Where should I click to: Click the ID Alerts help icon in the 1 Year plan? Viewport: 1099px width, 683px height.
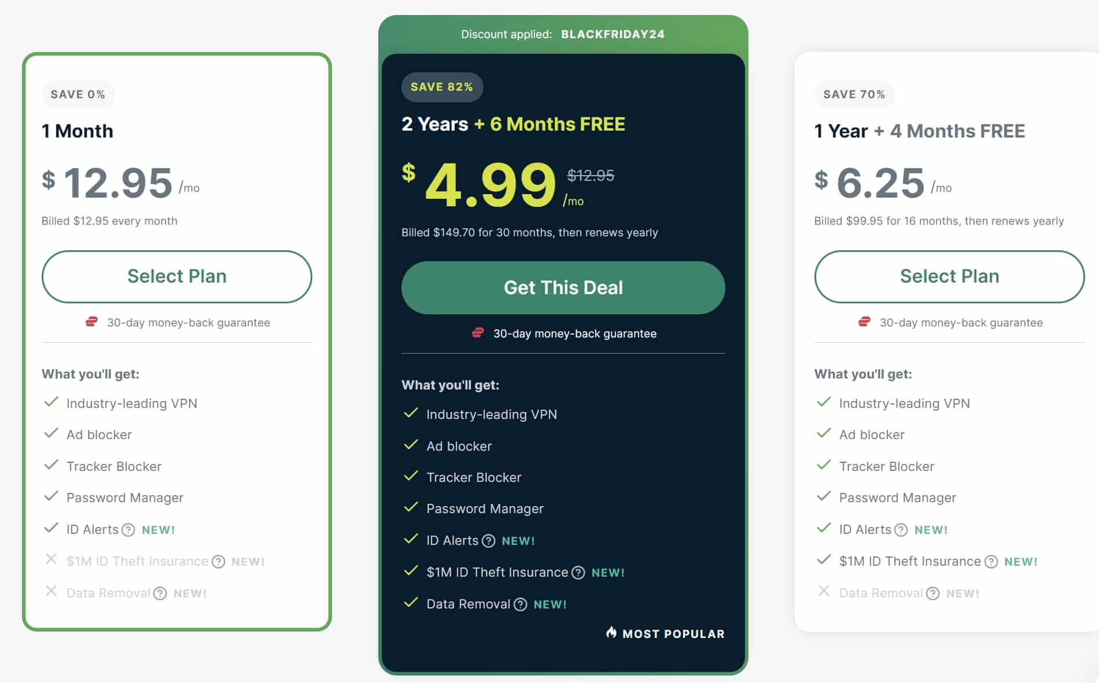[901, 530]
